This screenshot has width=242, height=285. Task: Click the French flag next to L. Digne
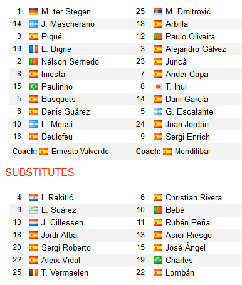(x=34, y=49)
